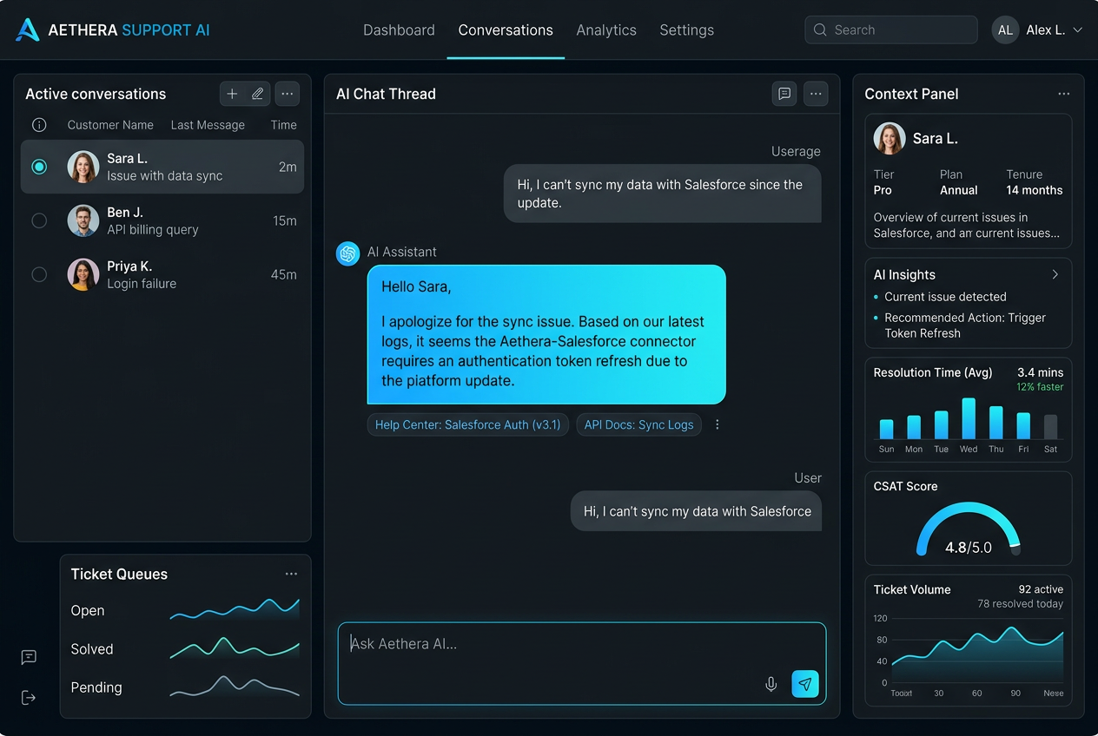Click the Open ticket queue sparkline
1098x736 pixels.
(x=235, y=609)
